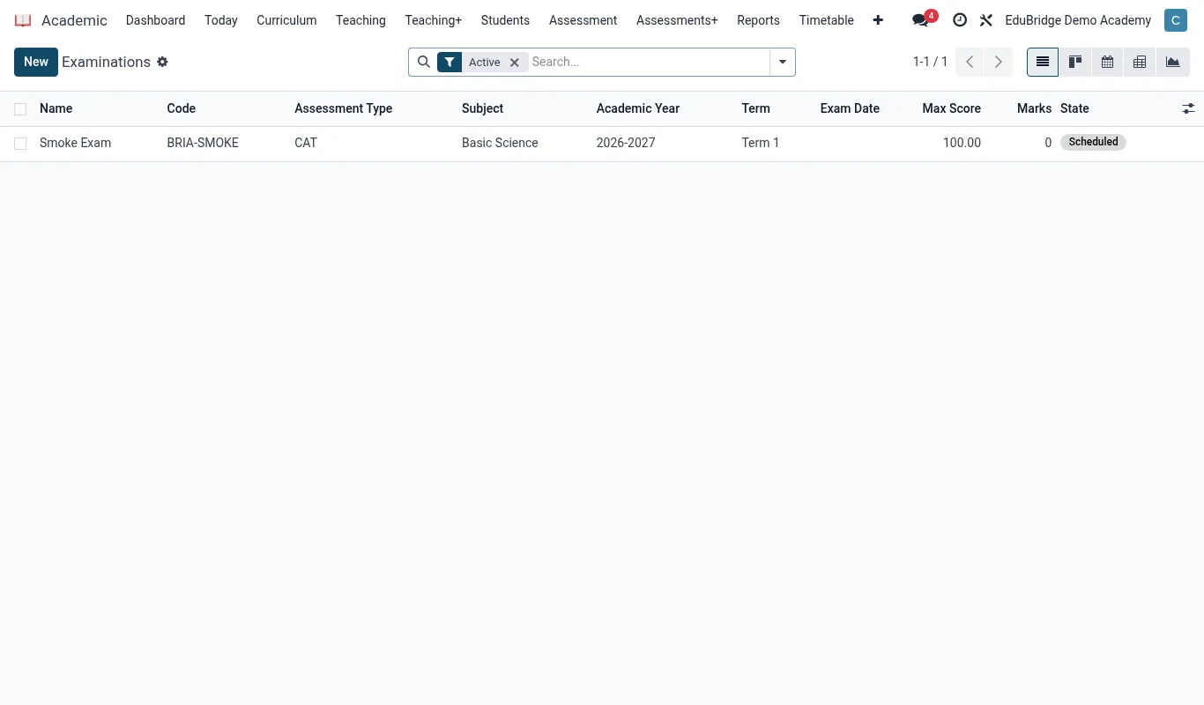Open the Dashboard menu
1204x705 pixels.
[156, 20]
